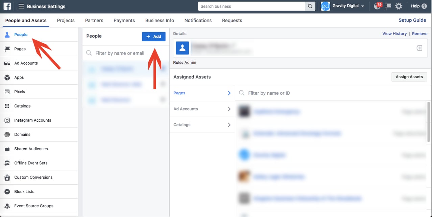Expand the Ad Accounts assets category
Image resolution: width=432 pixels, height=217 pixels.
click(x=202, y=109)
